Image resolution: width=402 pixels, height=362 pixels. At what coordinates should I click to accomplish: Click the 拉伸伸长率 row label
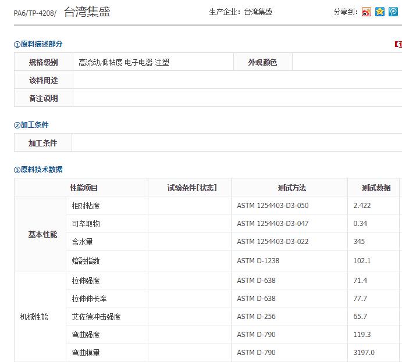pyautogui.click(x=89, y=299)
